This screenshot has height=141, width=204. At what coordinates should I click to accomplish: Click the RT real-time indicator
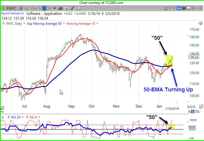coord(174,9)
